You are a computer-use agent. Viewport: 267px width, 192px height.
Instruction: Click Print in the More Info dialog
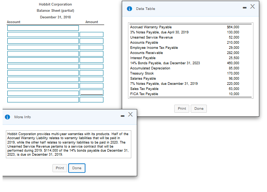point(60,168)
